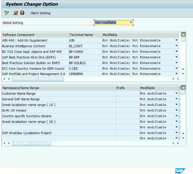Expand Modifiable dropdown for CPRXRPM row

click(176, 74)
